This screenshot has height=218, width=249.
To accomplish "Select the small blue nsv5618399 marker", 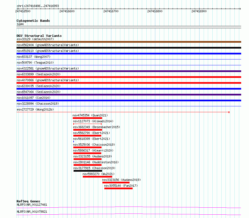I will pyautogui.click(x=74, y=142).
